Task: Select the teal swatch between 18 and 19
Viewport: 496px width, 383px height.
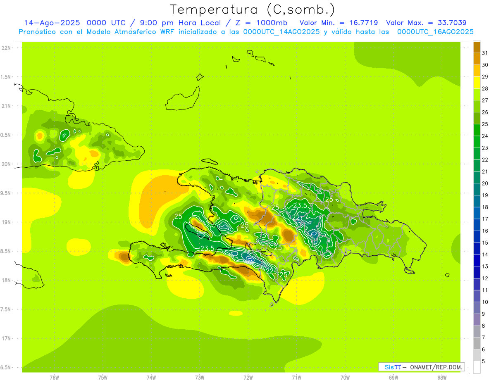Action: [x=477, y=201]
